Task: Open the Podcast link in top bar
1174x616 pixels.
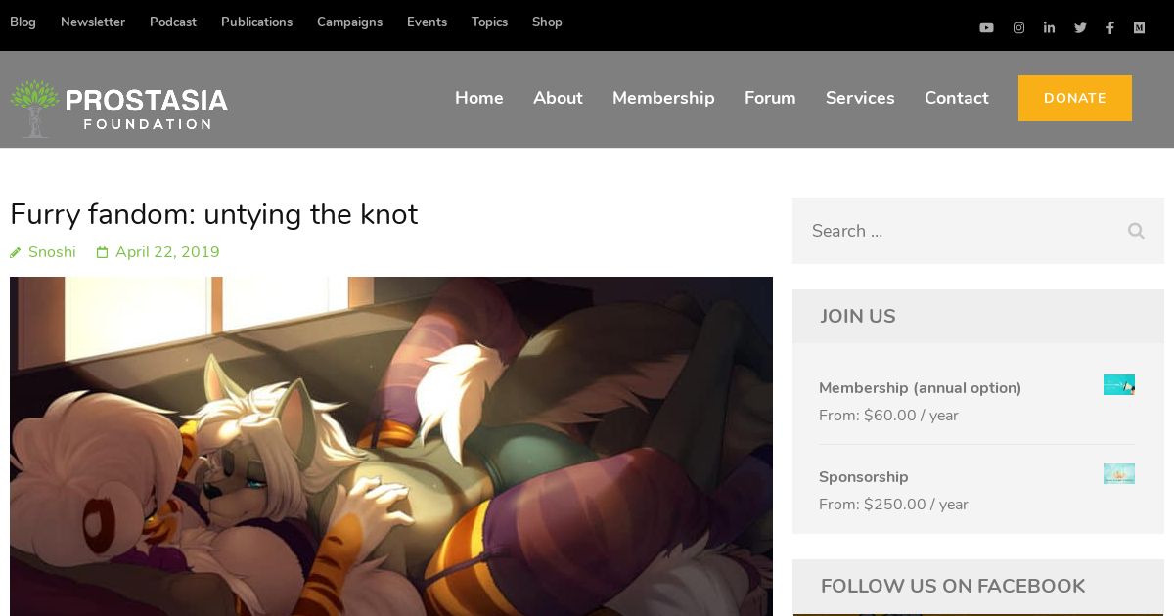Action: [x=173, y=22]
